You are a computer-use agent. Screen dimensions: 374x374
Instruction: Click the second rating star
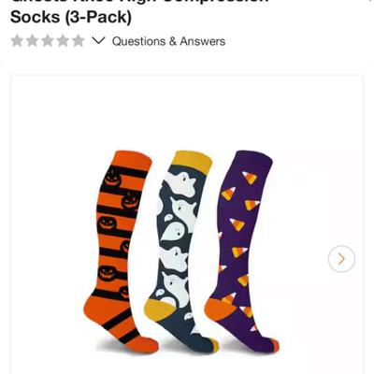click(32, 41)
